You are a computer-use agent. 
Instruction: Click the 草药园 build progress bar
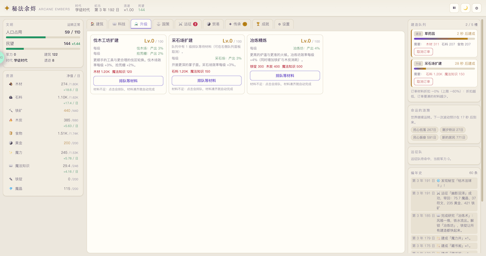445,39
